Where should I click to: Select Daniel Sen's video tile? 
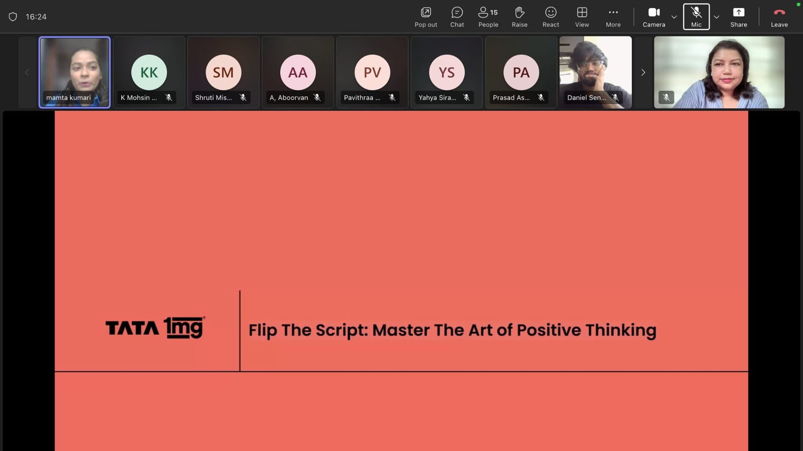click(x=595, y=72)
